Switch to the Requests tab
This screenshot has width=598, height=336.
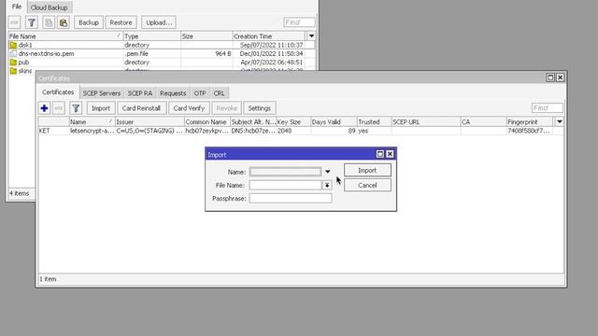coord(173,93)
